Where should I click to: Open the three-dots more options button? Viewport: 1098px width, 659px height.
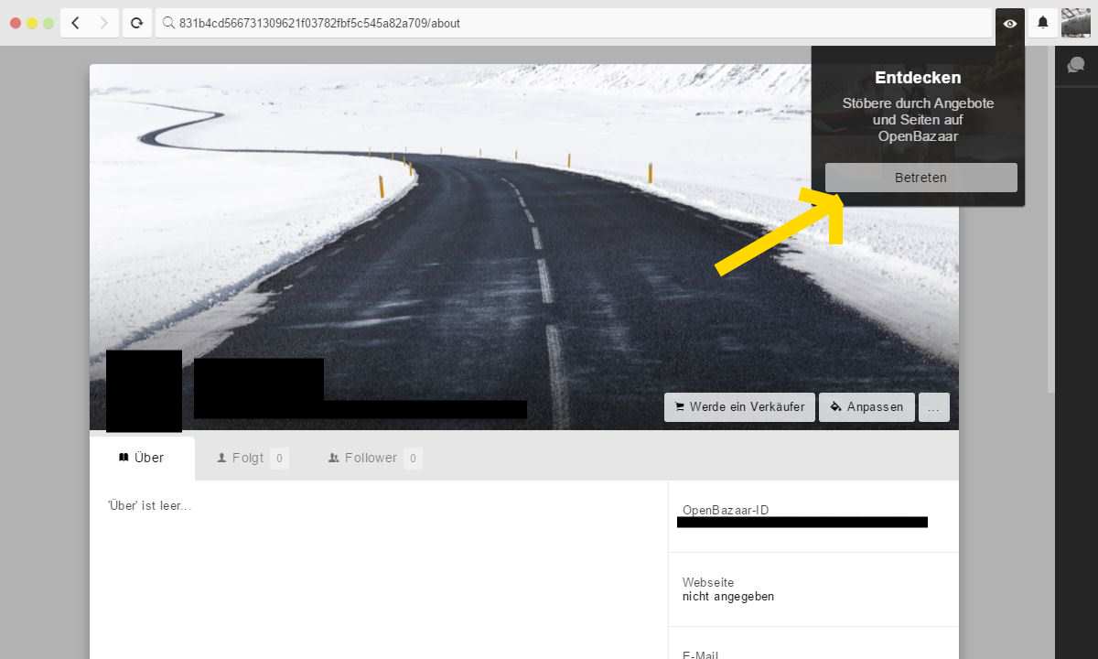933,407
